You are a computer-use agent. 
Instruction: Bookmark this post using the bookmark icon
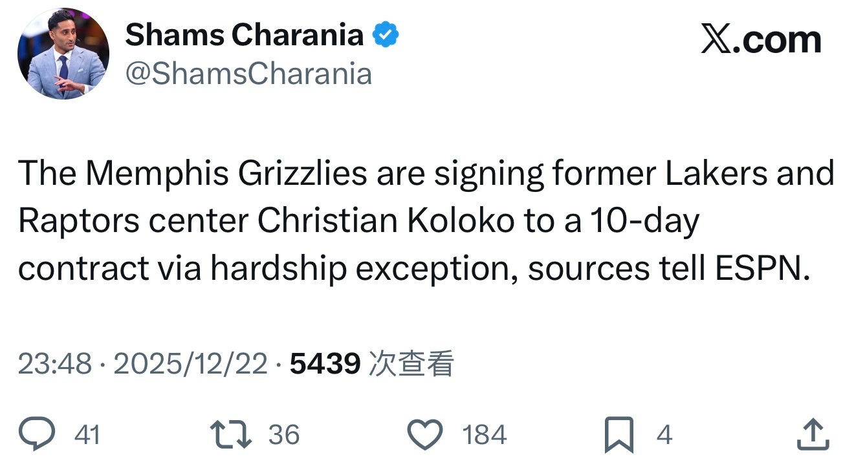click(x=618, y=435)
